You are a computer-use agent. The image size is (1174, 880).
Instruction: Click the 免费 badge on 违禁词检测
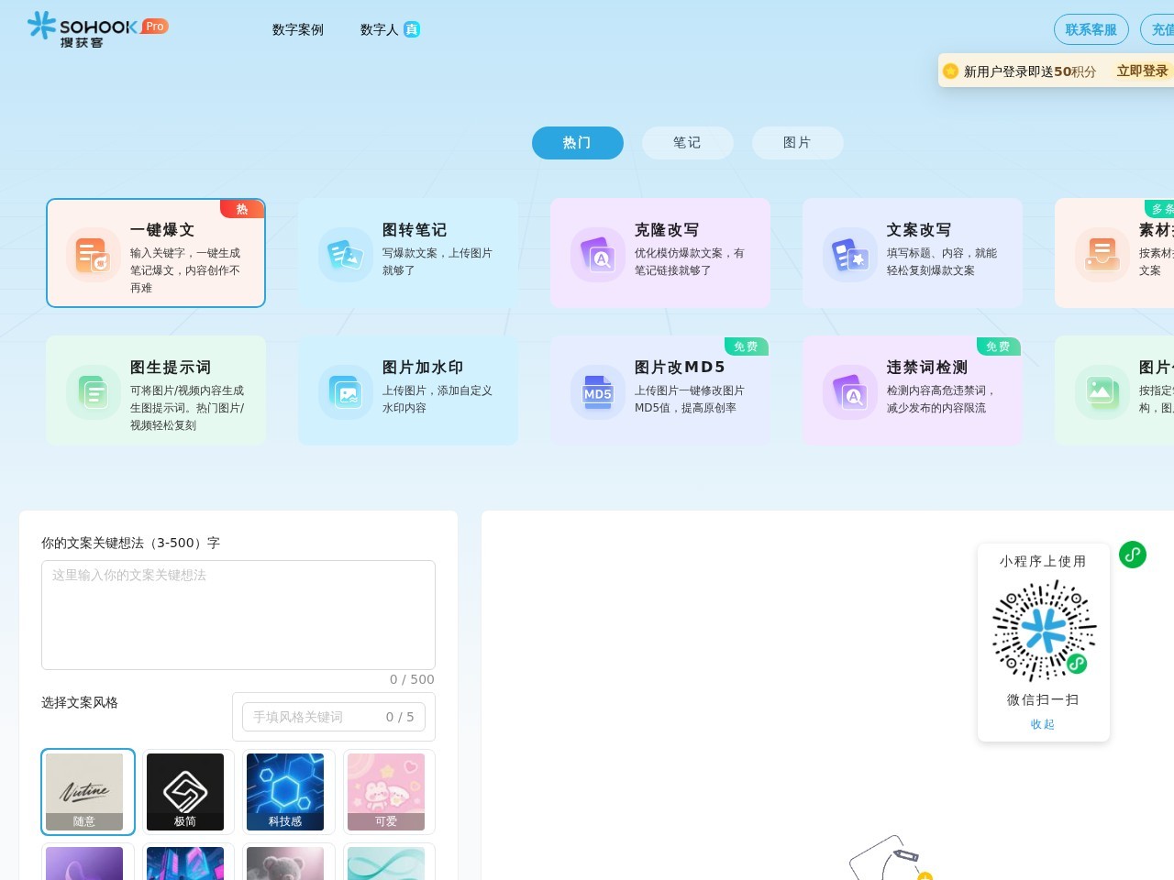(x=999, y=346)
